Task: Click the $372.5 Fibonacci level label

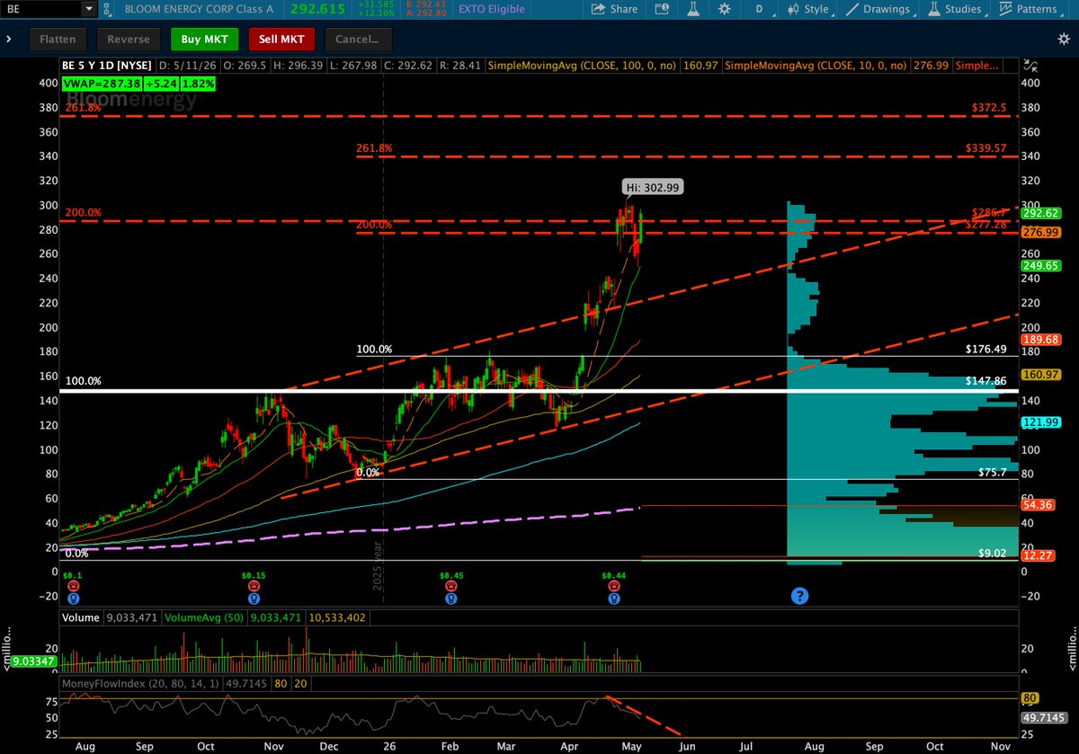Action: (989, 107)
